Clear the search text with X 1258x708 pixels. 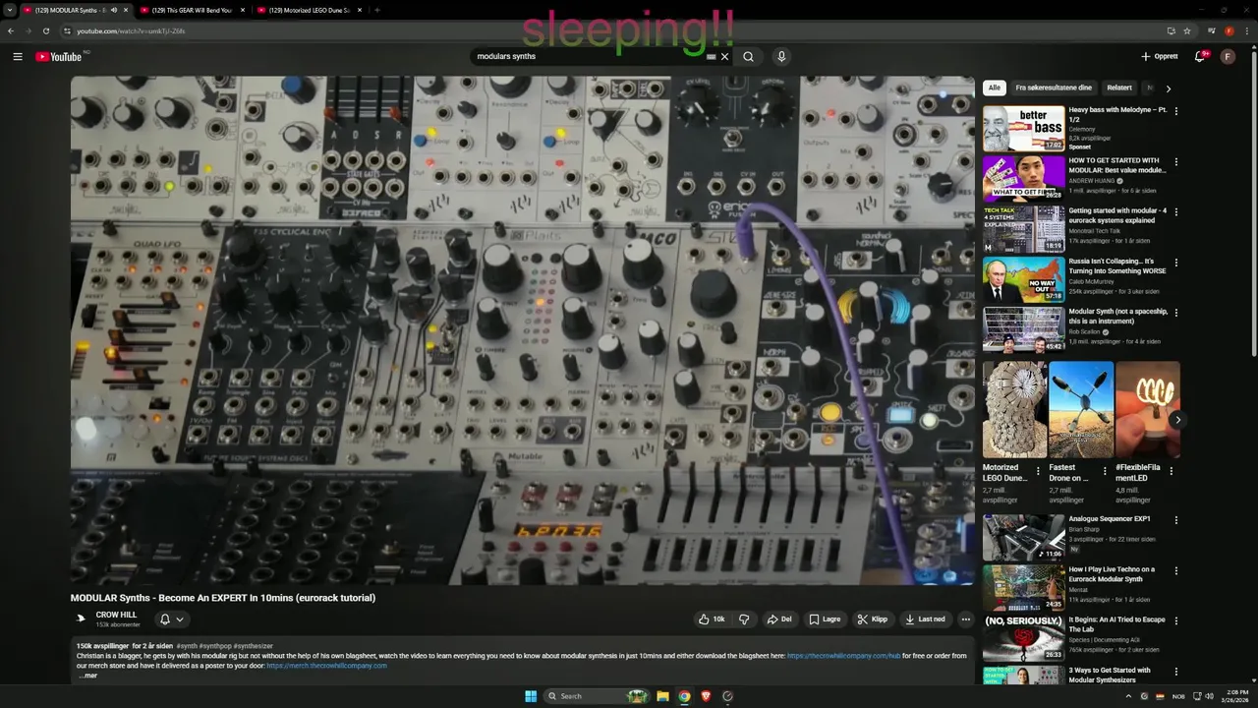point(724,56)
